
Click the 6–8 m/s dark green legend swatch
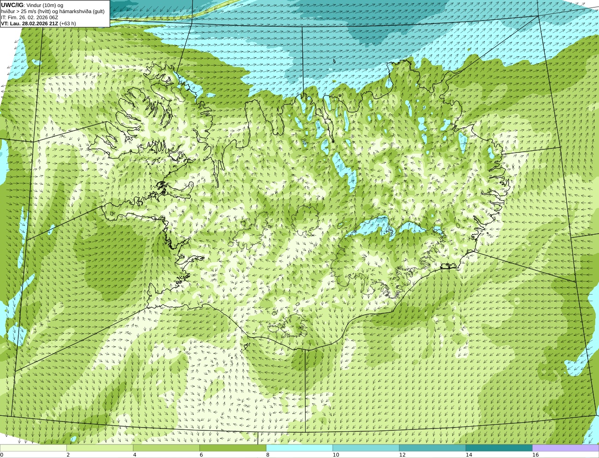point(233,448)
